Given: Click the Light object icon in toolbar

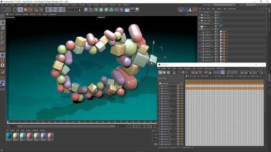Looking at the screenshot, I should coord(137,10).
